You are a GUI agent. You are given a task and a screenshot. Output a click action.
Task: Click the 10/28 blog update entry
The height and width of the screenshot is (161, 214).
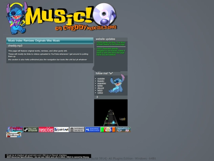tap(111, 43)
